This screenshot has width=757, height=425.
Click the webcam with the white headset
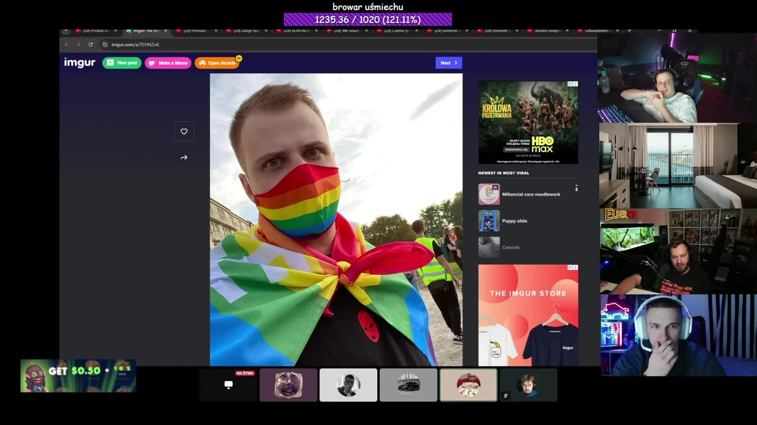click(x=679, y=335)
